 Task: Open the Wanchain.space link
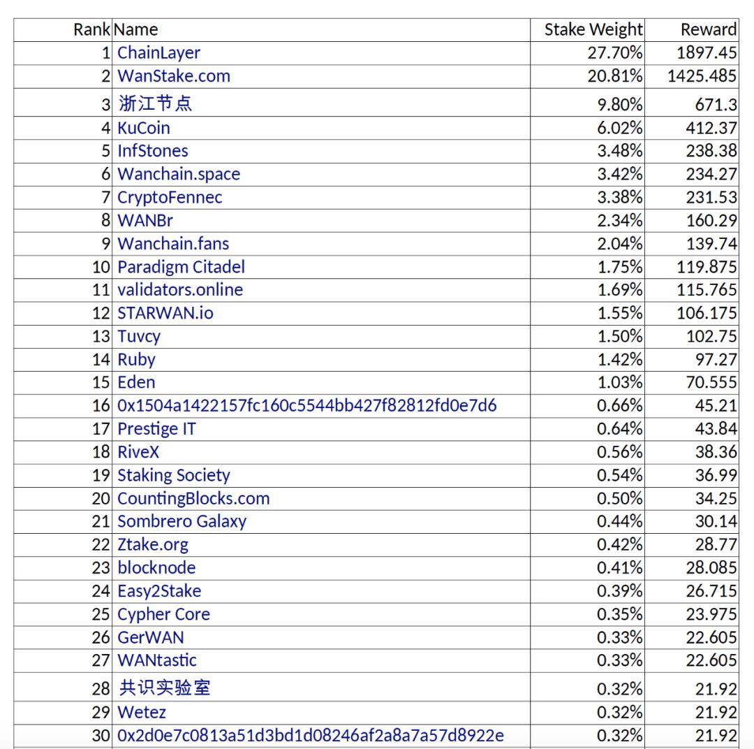pyautogui.click(x=179, y=174)
